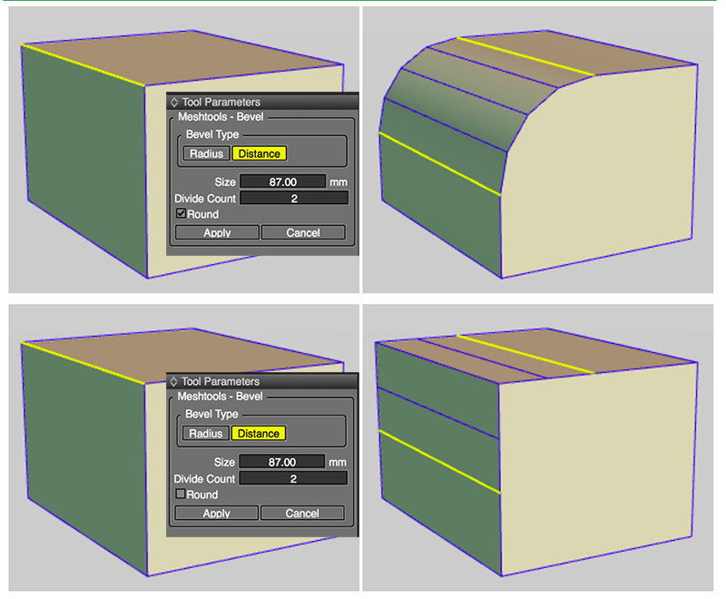
Task: Click the lower panel's 'Tool Parameters' title text
Action: (220, 381)
